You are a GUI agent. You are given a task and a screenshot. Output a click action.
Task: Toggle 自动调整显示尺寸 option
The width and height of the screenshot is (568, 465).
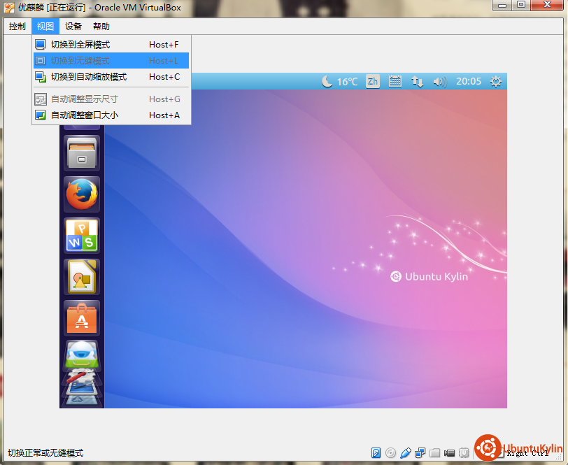coord(85,99)
